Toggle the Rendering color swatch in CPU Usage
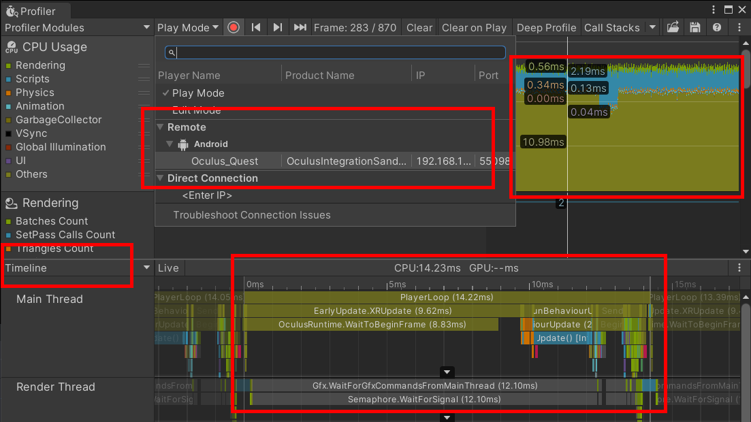Image resolution: width=751 pixels, height=422 pixels. click(8, 66)
